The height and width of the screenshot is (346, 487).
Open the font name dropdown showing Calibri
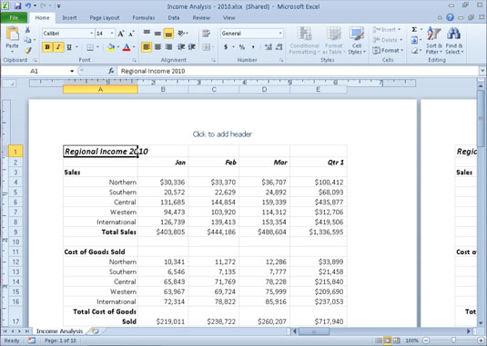pyautogui.click(x=68, y=34)
